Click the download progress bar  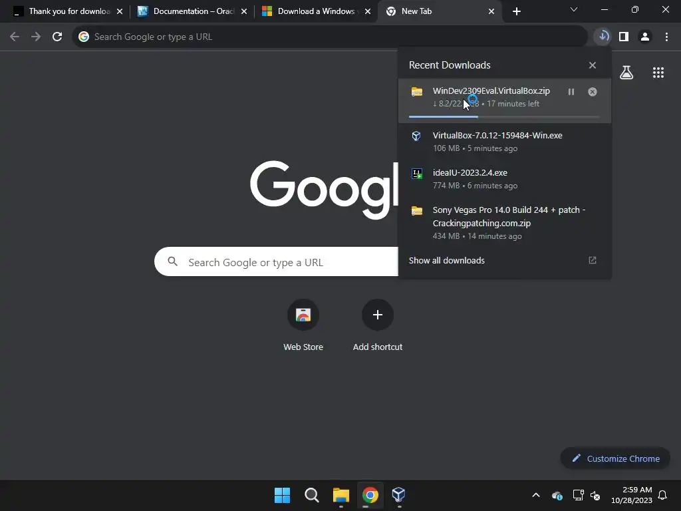point(504,117)
